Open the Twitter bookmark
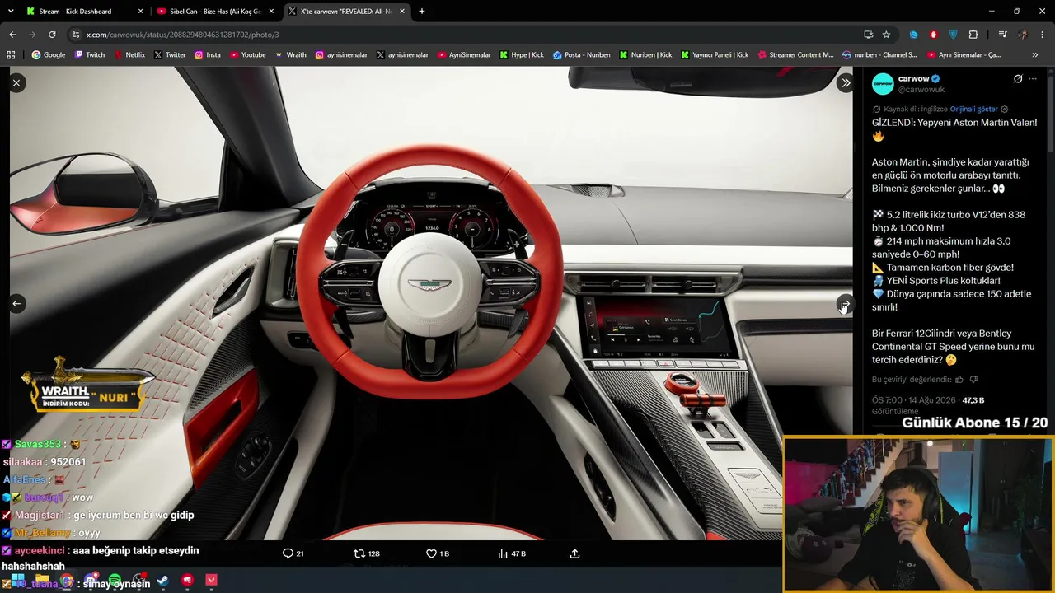 pyautogui.click(x=170, y=55)
